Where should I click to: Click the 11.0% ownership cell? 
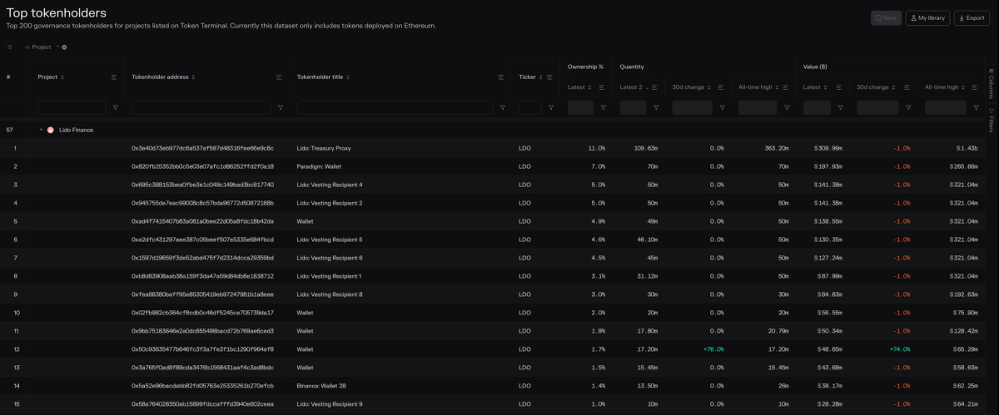coord(596,148)
